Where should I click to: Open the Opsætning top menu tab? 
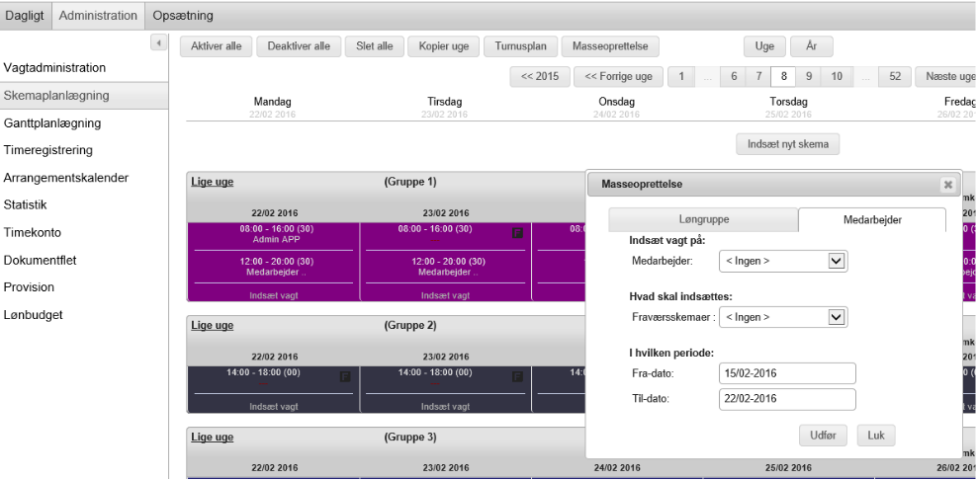tap(183, 16)
